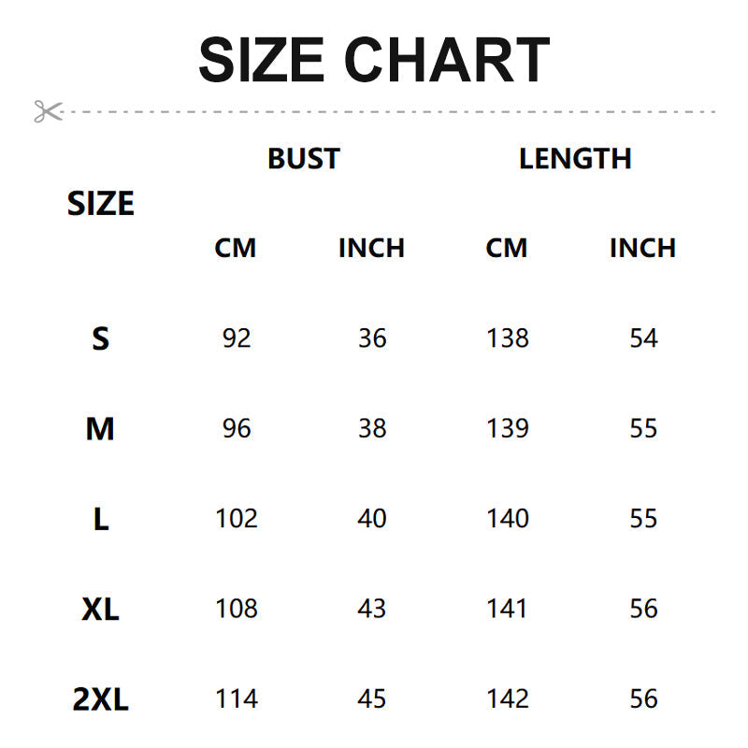Click the scissors icon on dashed line

click(x=48, y=111)
